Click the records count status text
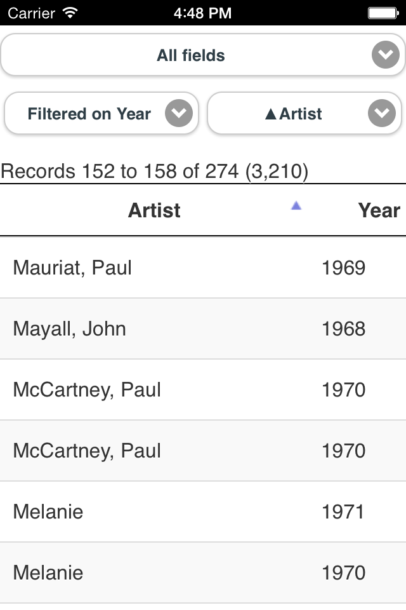Screen dimensions: 406x610 (x=154, y=171)
